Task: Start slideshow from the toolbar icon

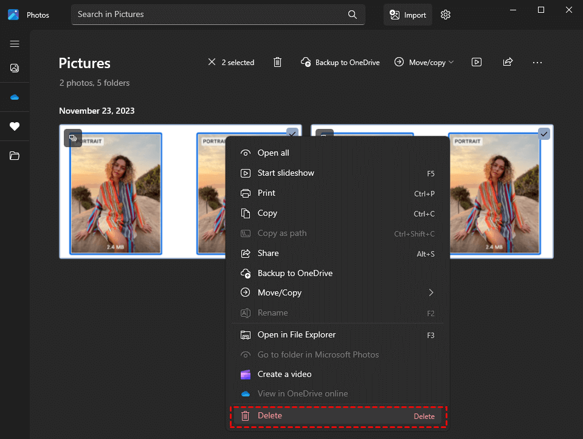Action: (x=477, y=62)
